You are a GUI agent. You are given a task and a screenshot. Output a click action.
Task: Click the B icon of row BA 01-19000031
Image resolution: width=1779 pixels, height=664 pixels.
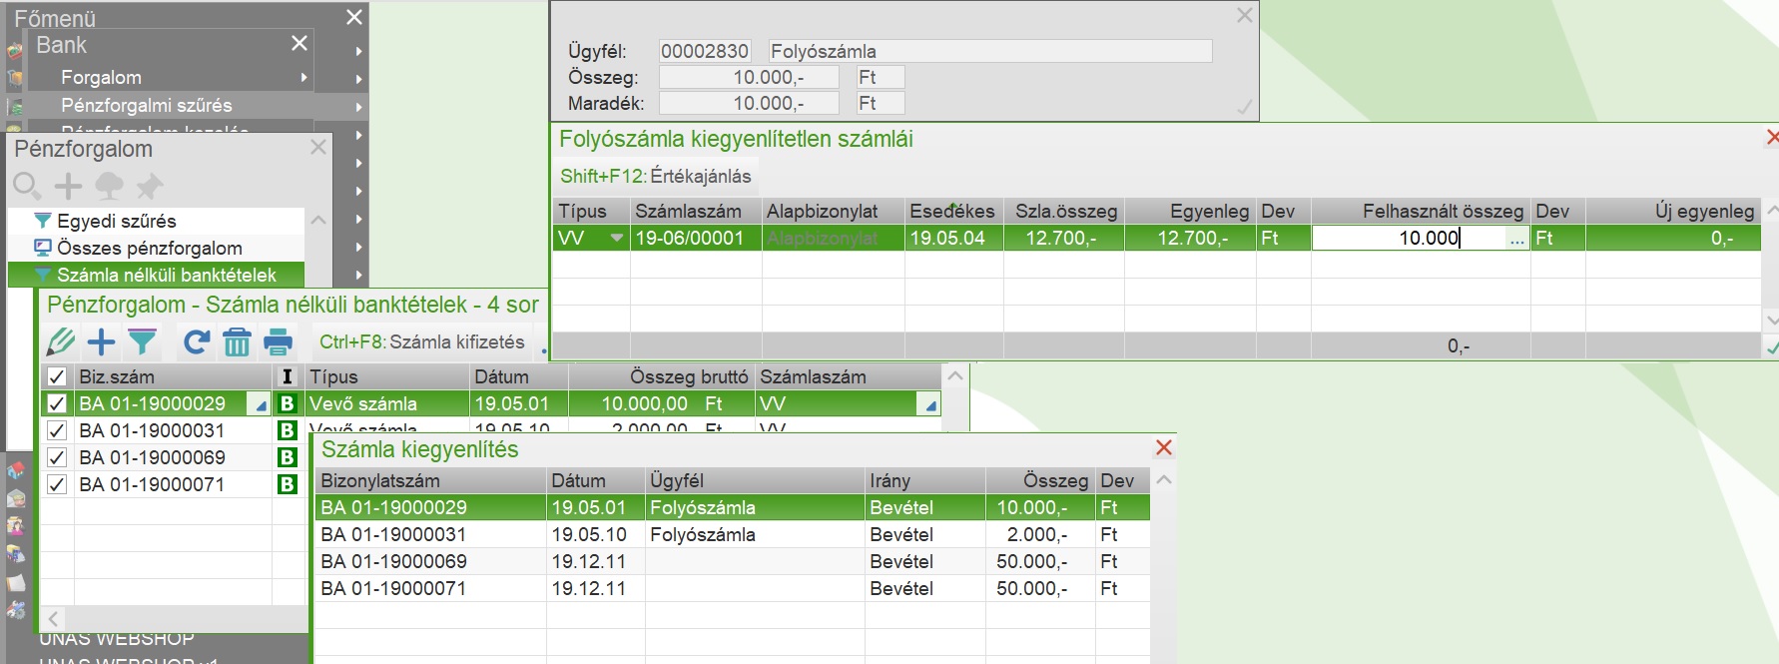[288, 430]
